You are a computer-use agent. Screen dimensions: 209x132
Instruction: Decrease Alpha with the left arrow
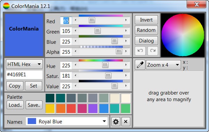[x=76, y=51]
